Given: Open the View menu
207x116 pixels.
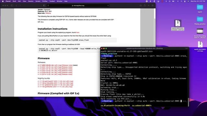Looking at the screenshot, I should click(x=25, y=1).
